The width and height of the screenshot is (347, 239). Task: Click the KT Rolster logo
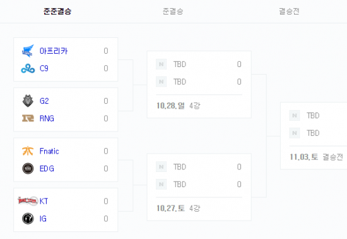28,201
